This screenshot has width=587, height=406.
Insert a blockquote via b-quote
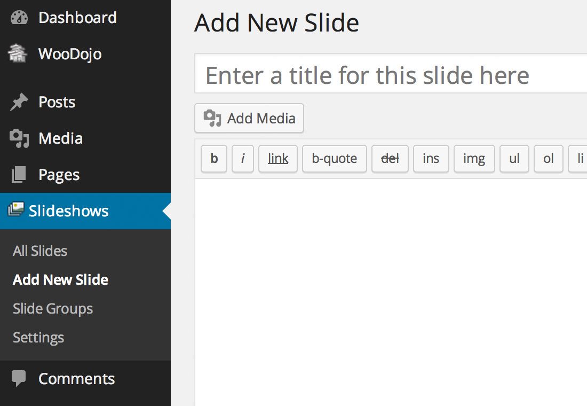click(334, 159)
